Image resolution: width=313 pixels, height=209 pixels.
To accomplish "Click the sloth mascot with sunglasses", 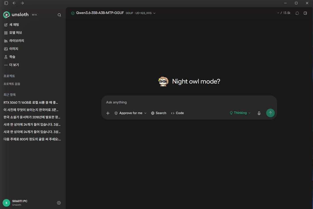I will [x=163, y=81].
